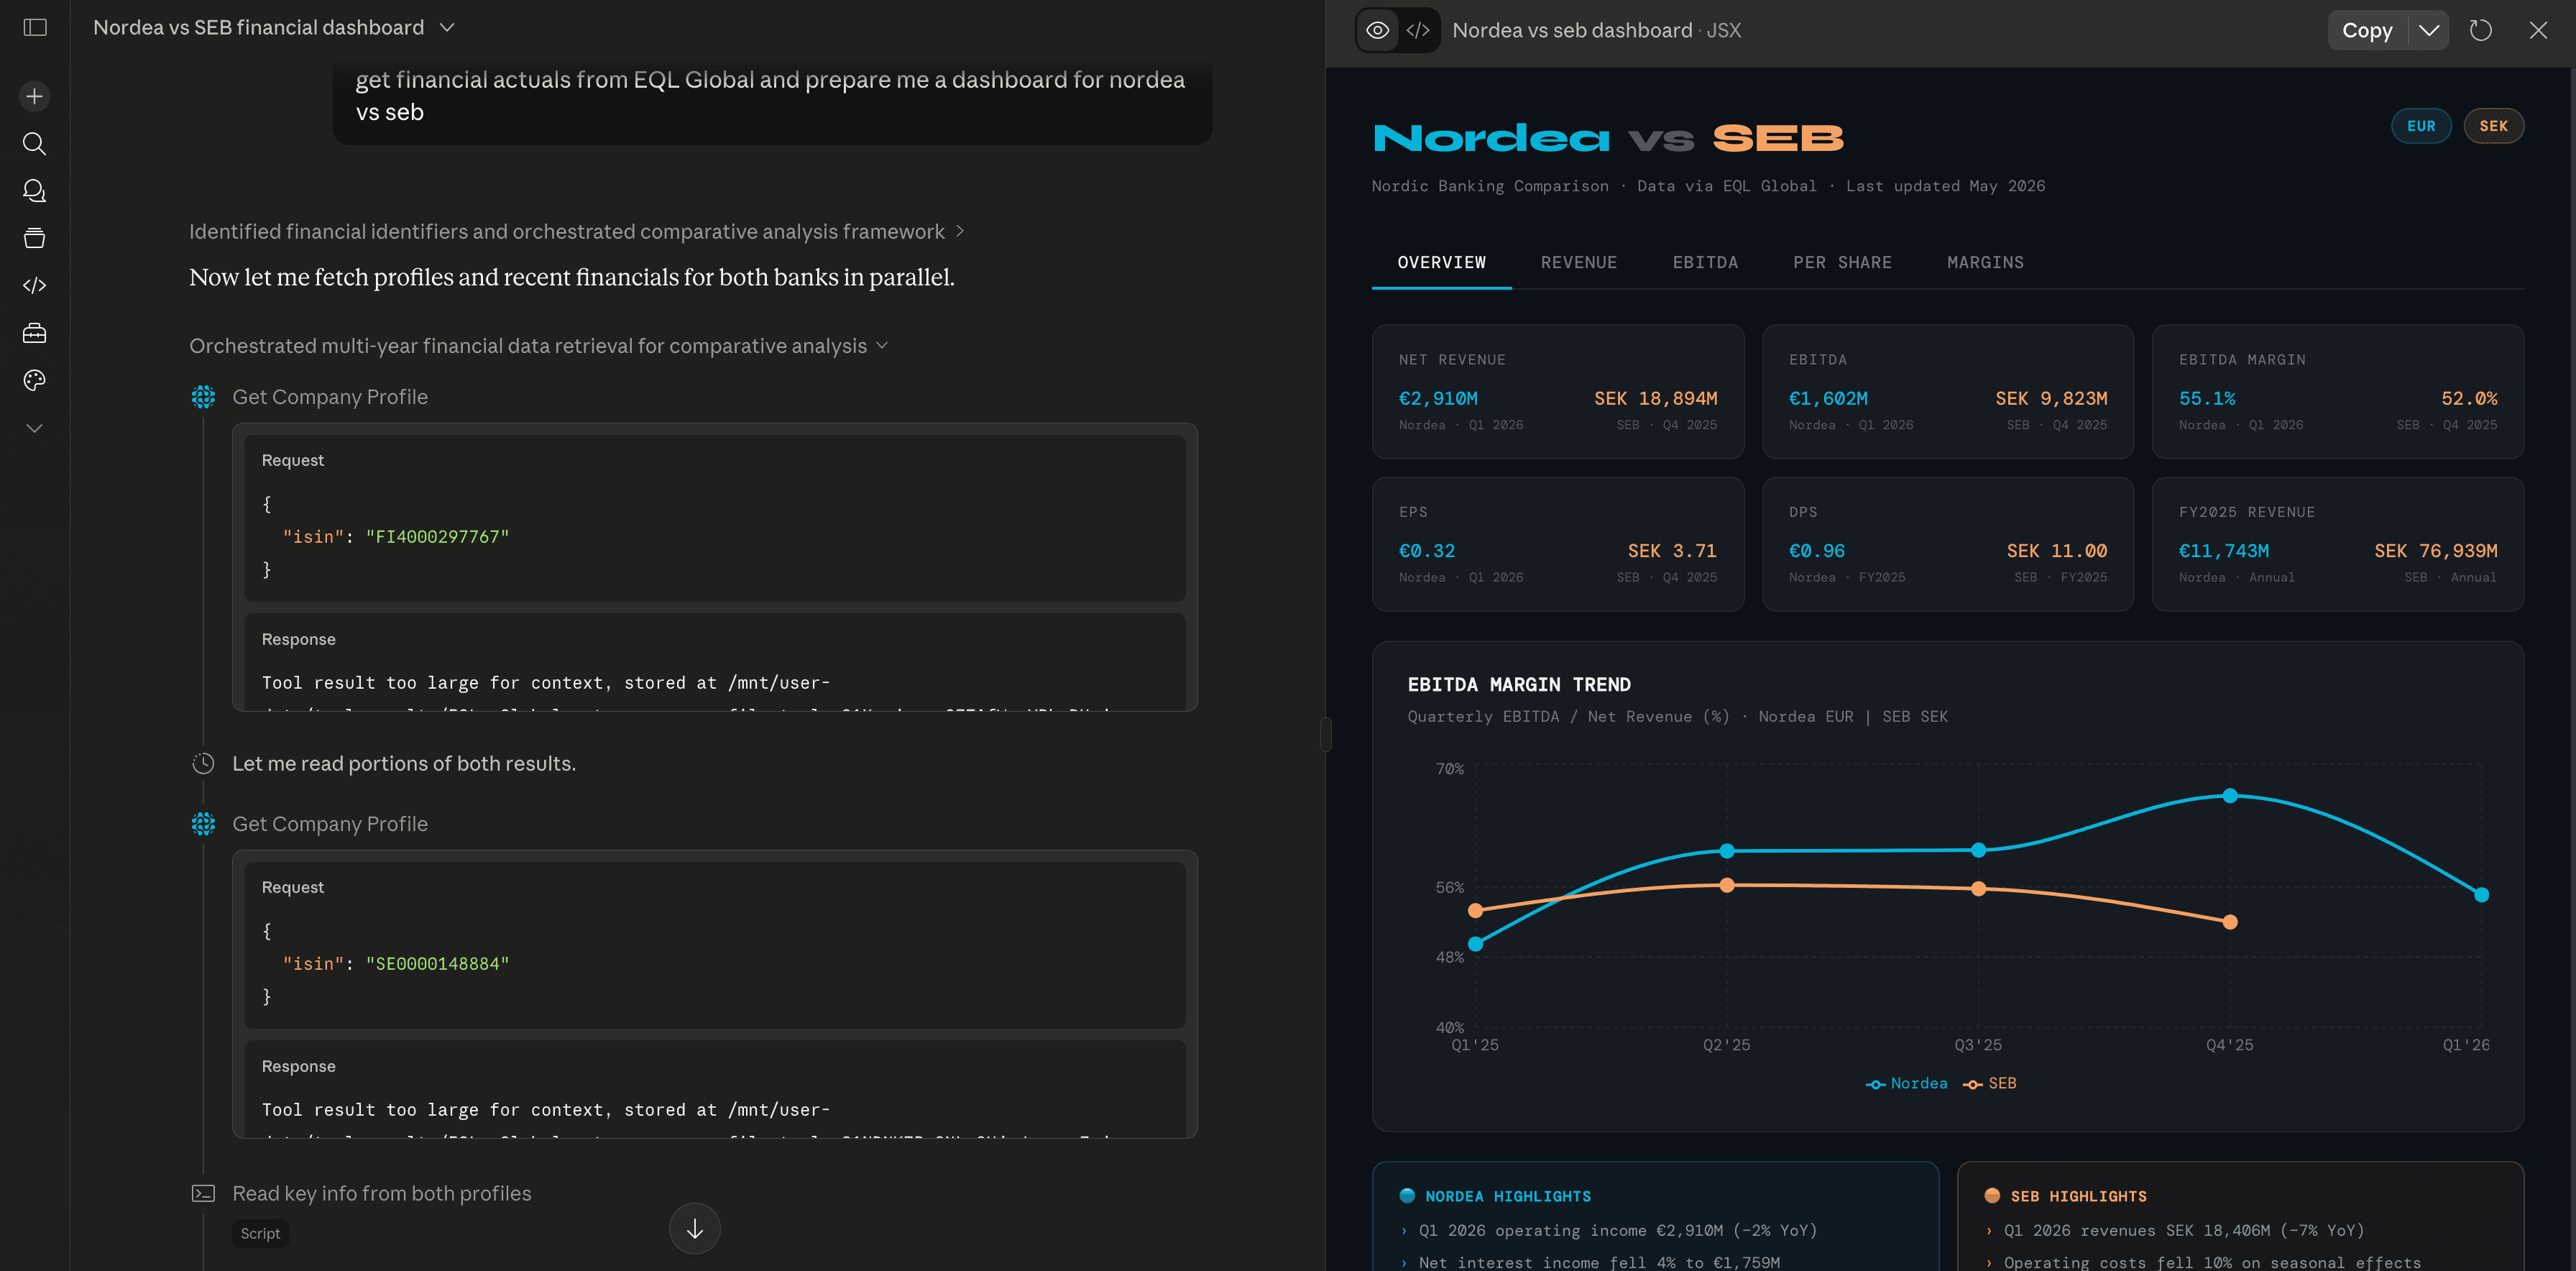Viewport: 2576px width, 1271px height.
Task: Click EBITDA card value SEK 9,823M
Action: click(2051, 399)
